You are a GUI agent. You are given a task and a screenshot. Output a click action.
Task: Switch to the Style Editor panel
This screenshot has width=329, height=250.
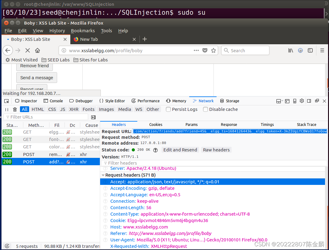(112, 101)
